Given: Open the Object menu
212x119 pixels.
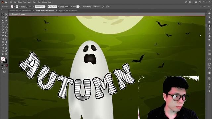Looking at the screenshot, I should (x=20, y=2).
